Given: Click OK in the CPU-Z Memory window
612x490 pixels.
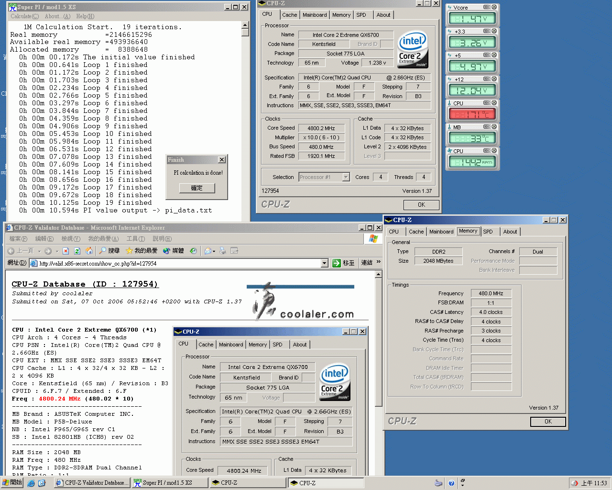Looking at the screenshot, I should pyautogui.click(x=547, y=422).
